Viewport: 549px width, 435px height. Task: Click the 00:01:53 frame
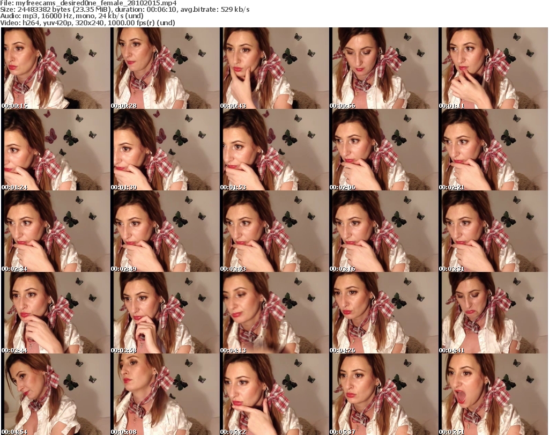[x=274, y=150]
